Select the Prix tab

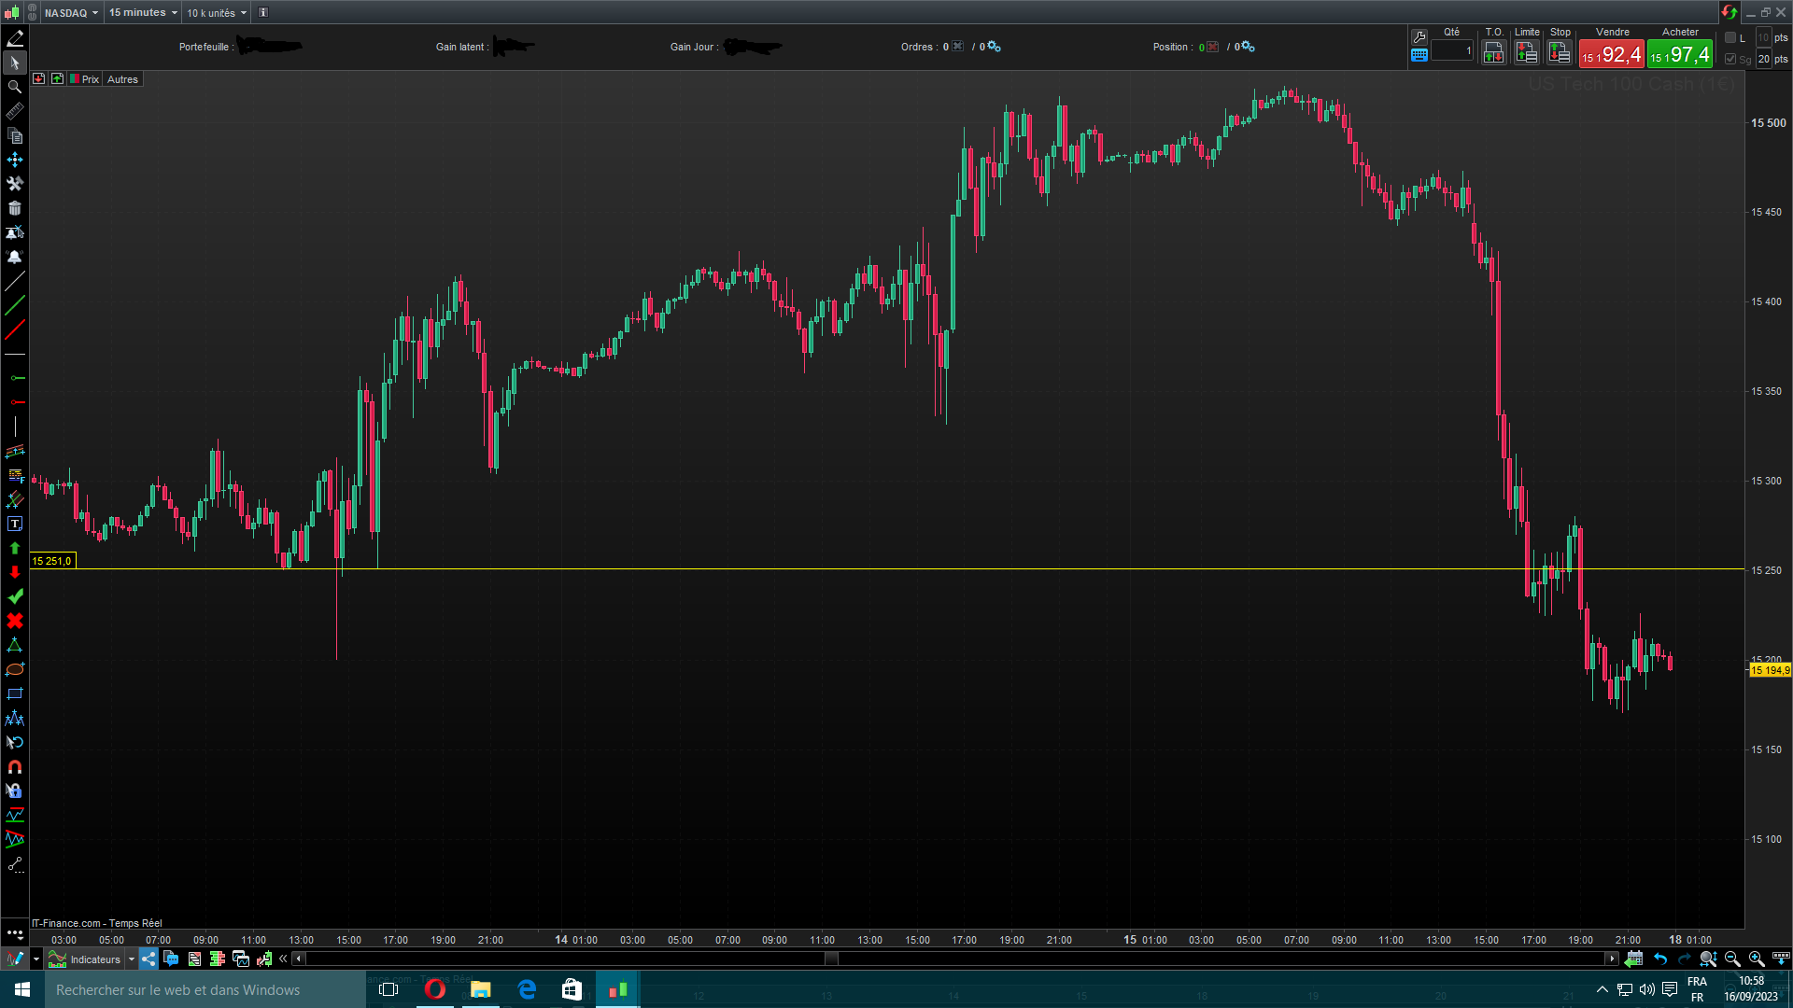[90, 79]
